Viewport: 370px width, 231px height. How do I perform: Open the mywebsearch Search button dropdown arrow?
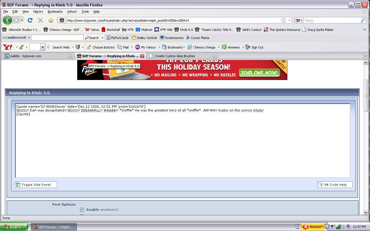(102, 38)
